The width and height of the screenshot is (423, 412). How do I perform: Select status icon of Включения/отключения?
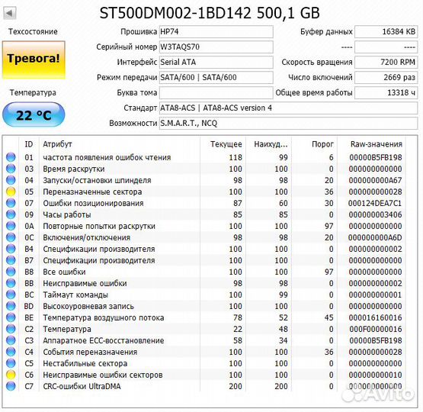(x=11, y=237)
